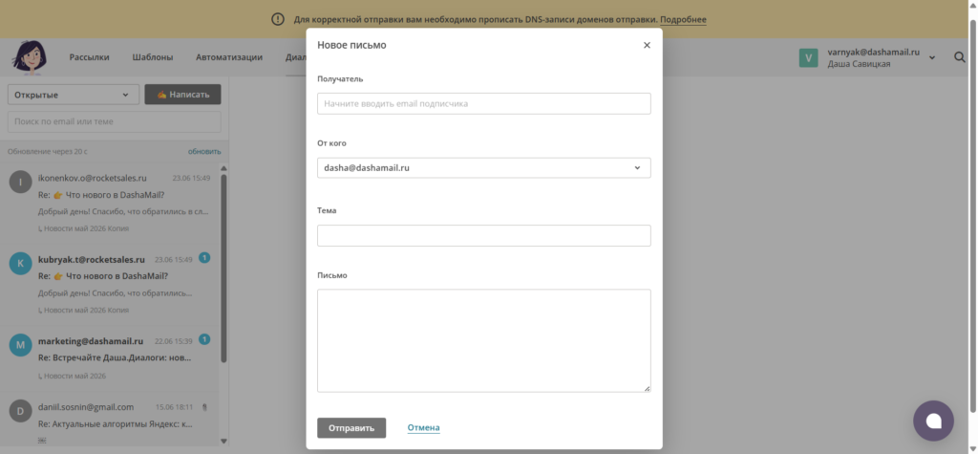Screen dimensions: 978x454
Task: Open the От кого sender dropdown
Action: (x=484, y=168)
